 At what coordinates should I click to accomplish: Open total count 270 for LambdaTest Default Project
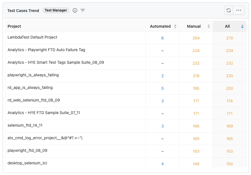coord(229,38)
